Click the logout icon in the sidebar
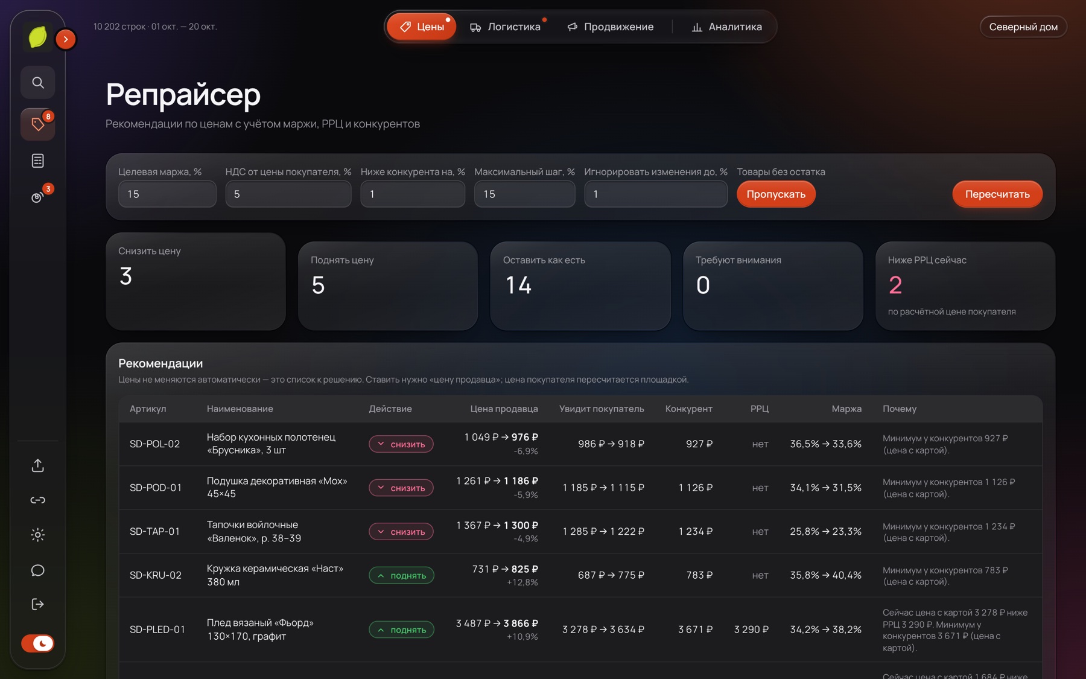This screenshot has height=679, width=1086. click(x=38, y=604)
